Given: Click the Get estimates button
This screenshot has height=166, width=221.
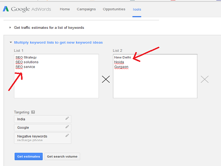Looking at the screenshot, I should [x=29, y=156].
